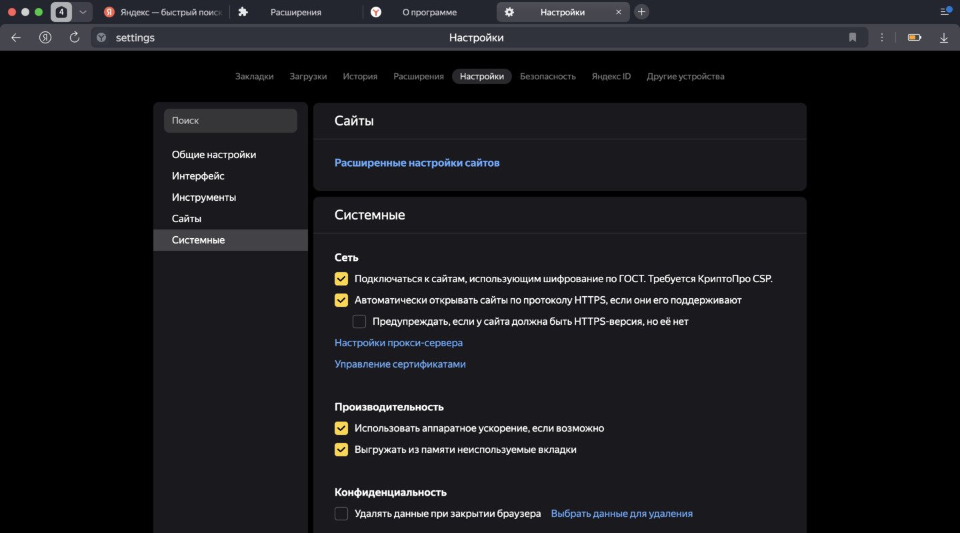
Task: Open Yandex home via the Я icon
Action: tap(45, 37)
